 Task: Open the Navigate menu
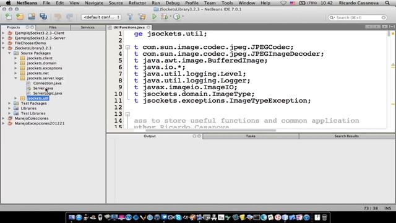coord(94,3)
